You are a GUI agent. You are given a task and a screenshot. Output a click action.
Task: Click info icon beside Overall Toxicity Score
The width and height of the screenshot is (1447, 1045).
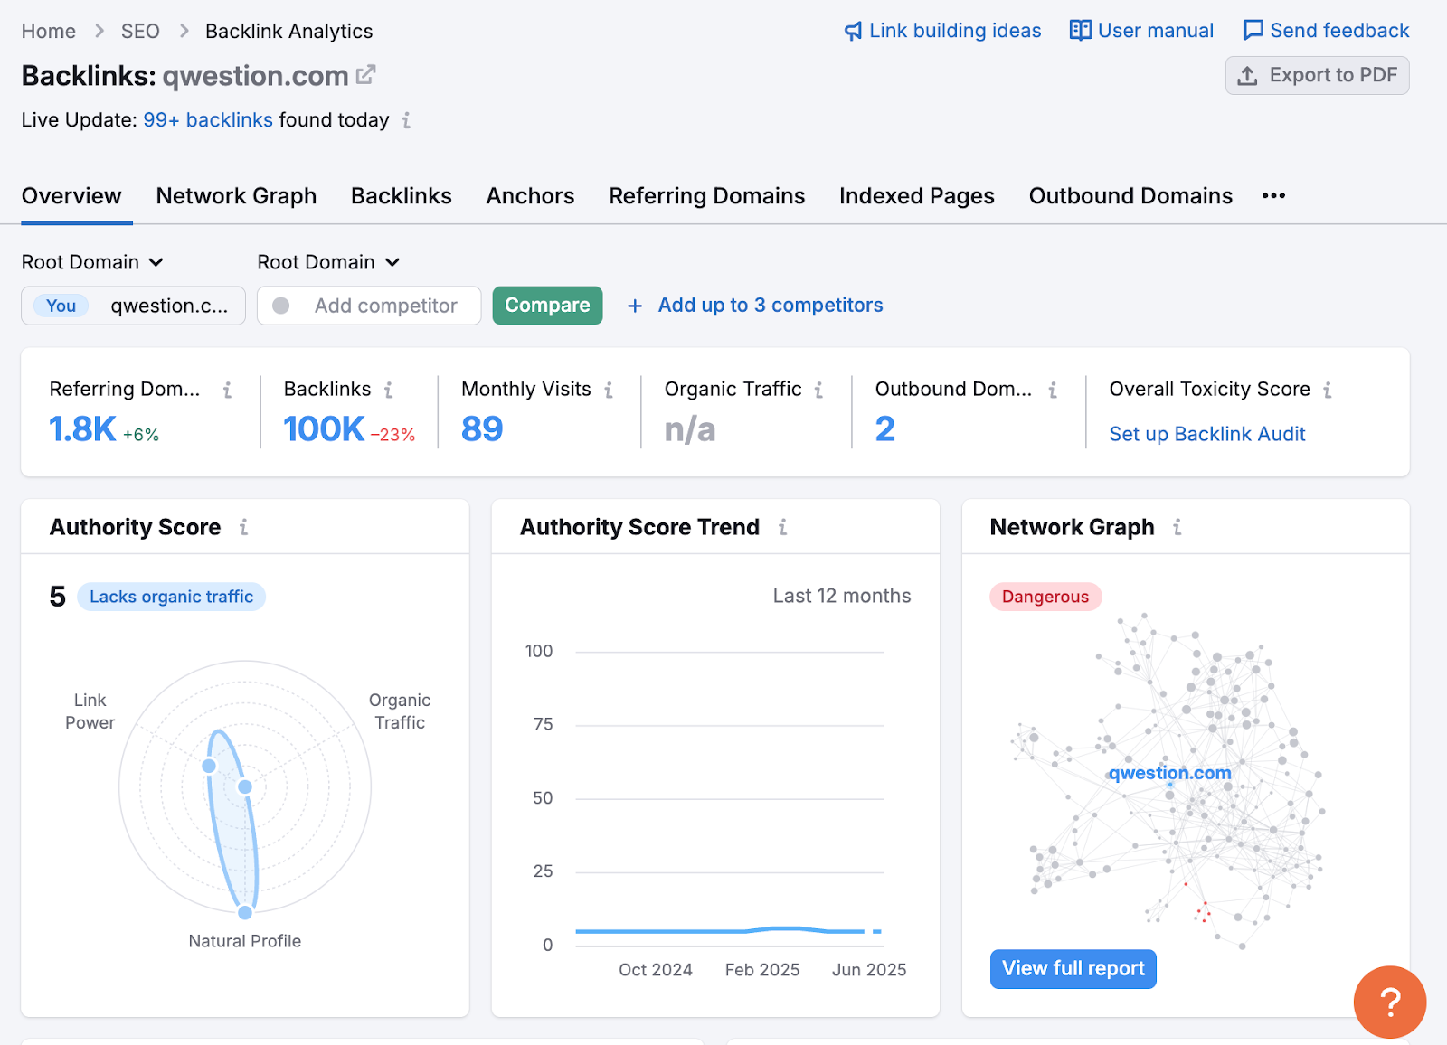(1327, 390)
